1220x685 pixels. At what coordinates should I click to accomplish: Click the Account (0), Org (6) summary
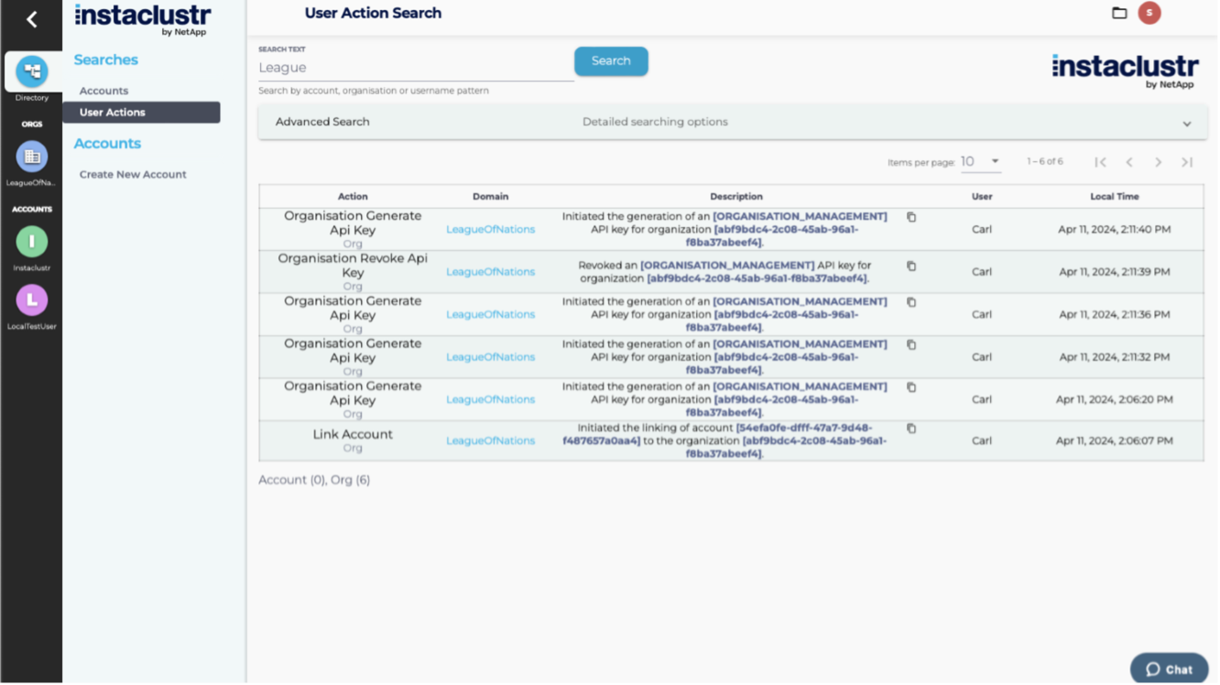[x=315, y=481]
